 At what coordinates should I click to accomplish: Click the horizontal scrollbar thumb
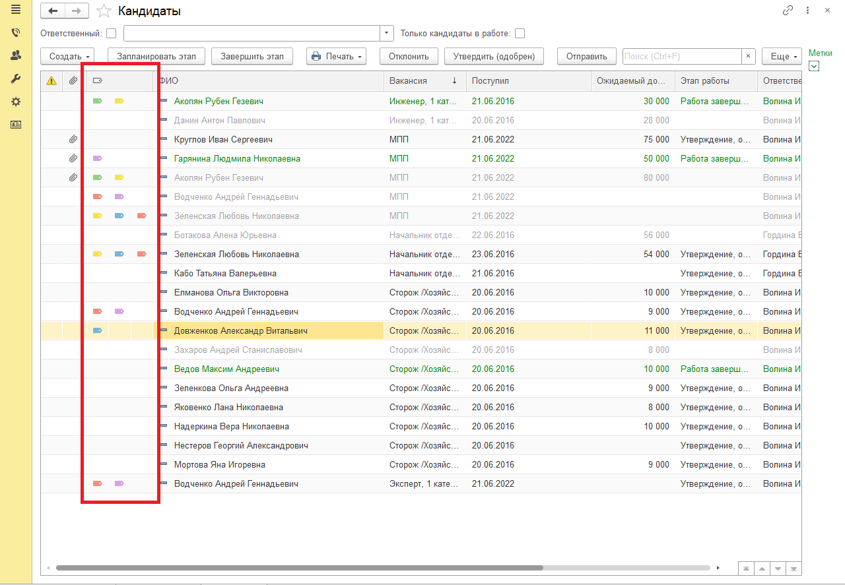[x=299, y=567]
